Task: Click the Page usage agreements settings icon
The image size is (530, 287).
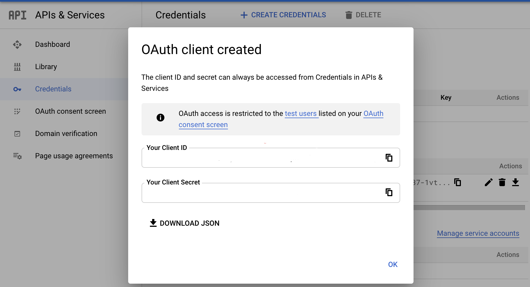Action: click(17, 156)
